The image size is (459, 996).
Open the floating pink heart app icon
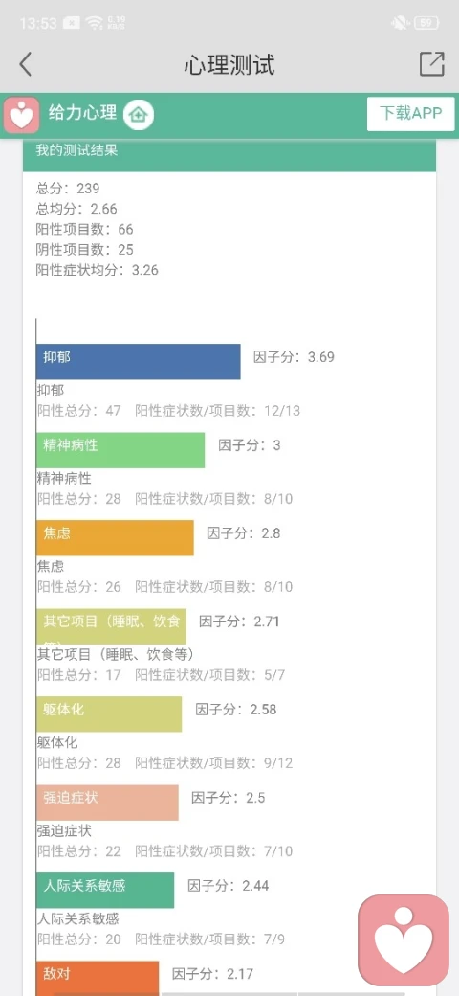(x=404, y=940)
